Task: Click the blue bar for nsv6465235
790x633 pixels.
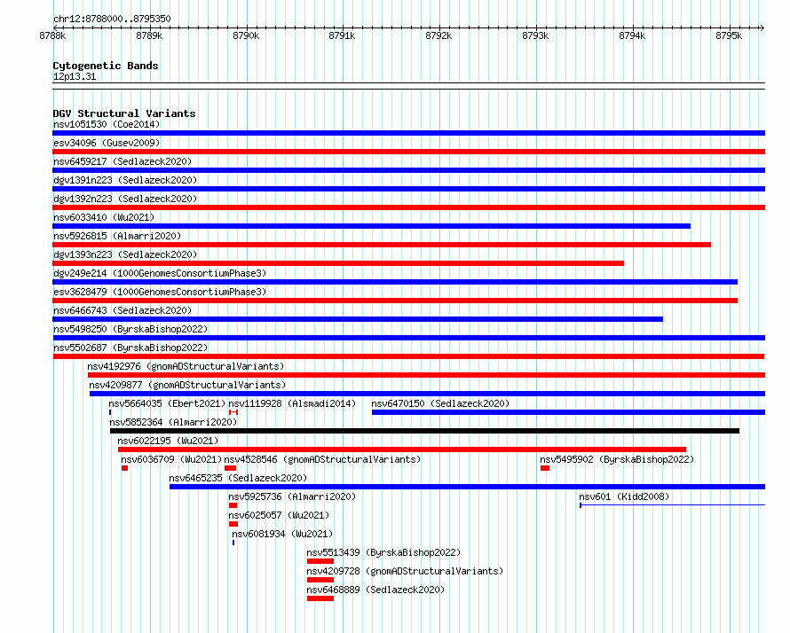Action: (x=468, y=487)
